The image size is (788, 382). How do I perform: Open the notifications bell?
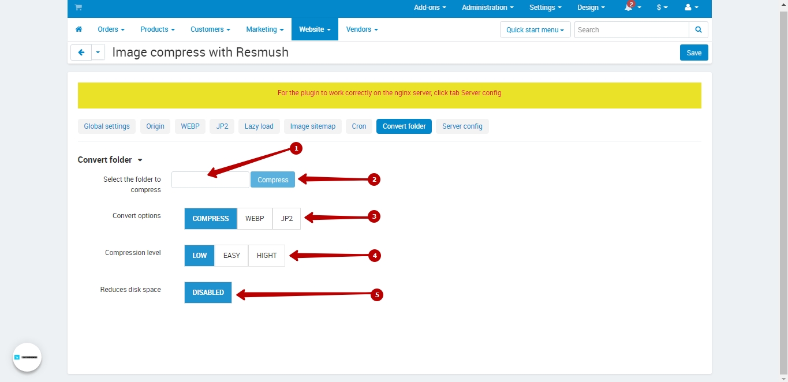coord(633,8)
